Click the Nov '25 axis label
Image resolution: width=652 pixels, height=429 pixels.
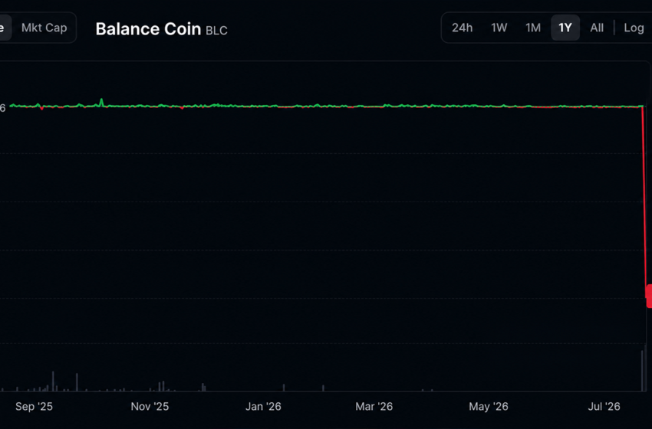tap(150, 406)
